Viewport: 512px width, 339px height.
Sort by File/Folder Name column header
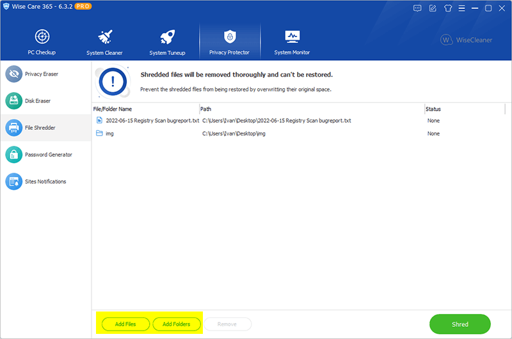pos(113,109)
